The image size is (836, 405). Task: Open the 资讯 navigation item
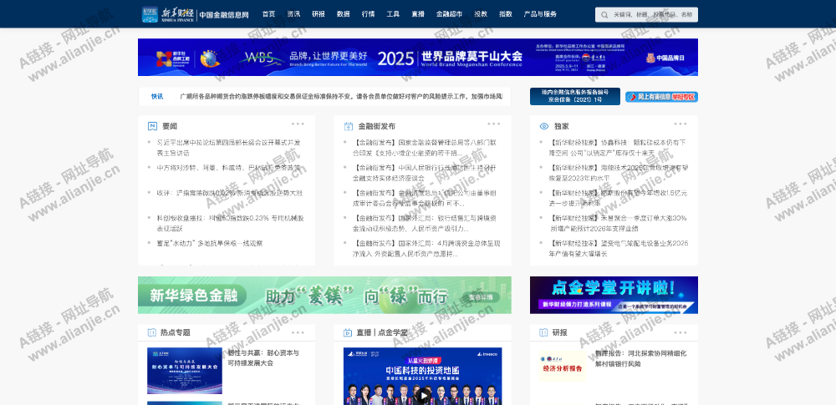[293, 14]
